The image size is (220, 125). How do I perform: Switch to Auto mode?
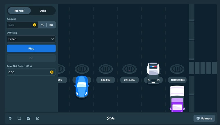point(43,11)
